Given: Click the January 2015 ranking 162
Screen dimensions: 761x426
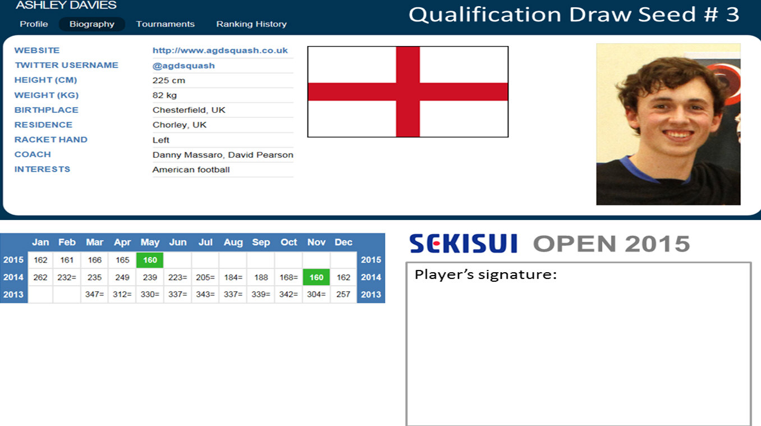Looking at the screenshot, I should [40, 260].
